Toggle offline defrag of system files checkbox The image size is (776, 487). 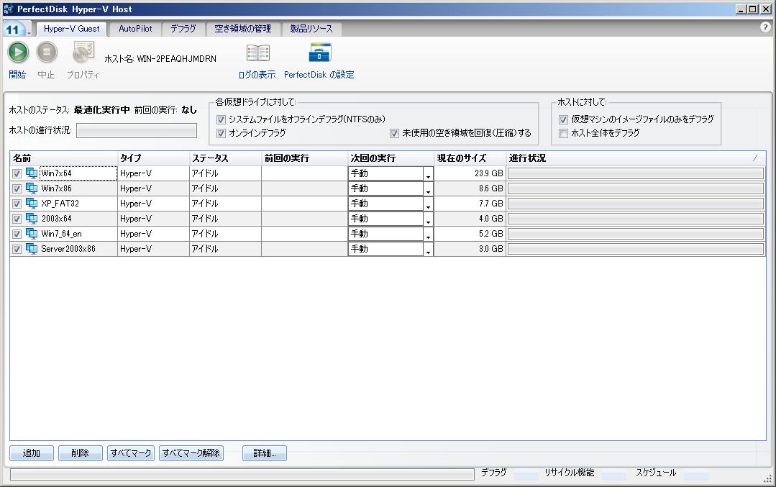pos(222,119)
